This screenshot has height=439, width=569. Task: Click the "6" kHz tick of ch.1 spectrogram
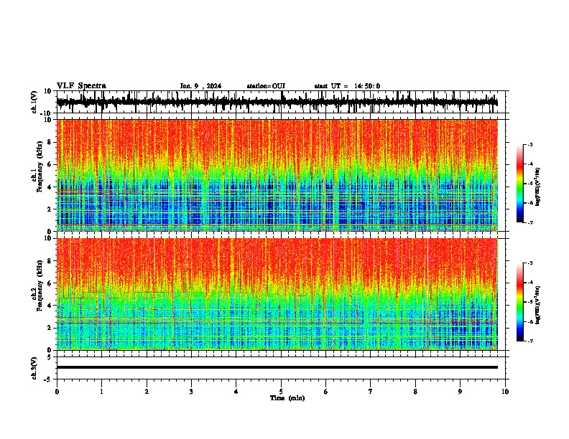(x=50, y=165)
